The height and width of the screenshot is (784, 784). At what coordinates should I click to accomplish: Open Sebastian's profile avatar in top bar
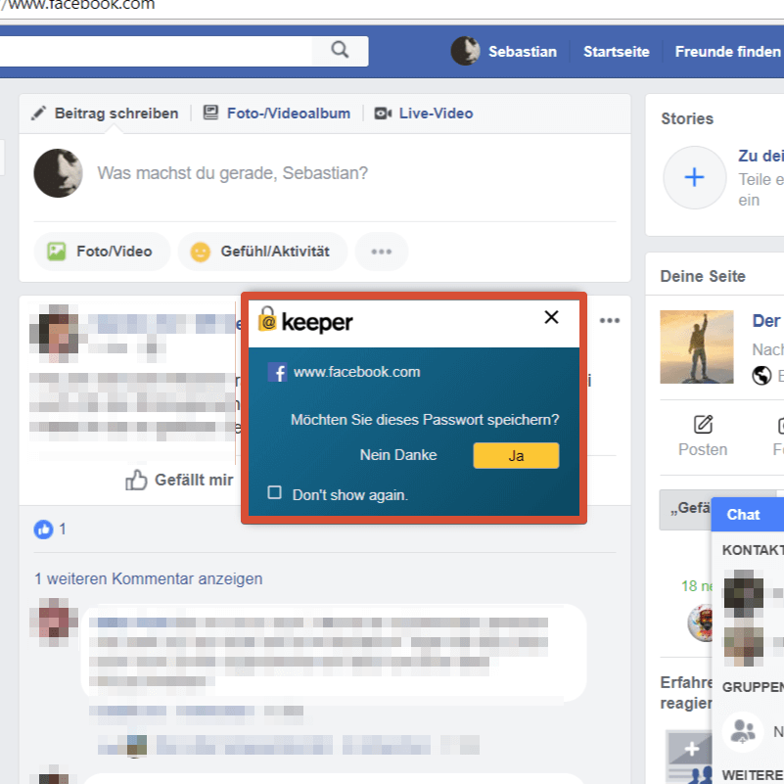click(x=465, y=51)
